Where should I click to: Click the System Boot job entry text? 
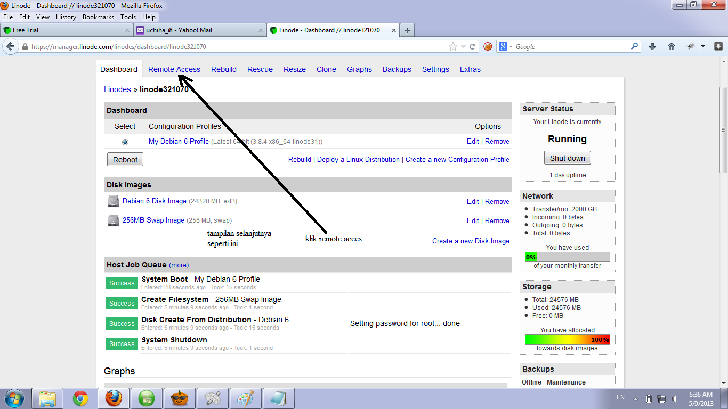[x=201, y=279]
